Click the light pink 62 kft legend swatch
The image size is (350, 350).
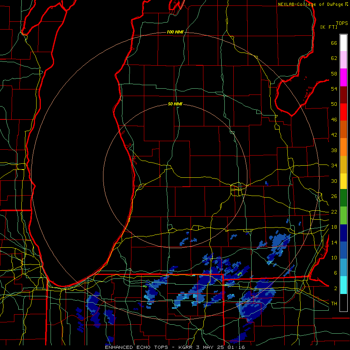[343, 60]
